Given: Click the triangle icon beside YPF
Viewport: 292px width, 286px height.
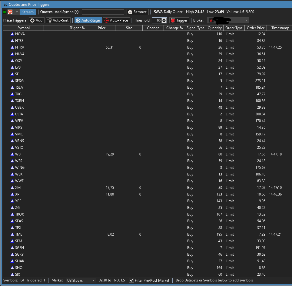Looking at the screenshot, I should point(12,201).
